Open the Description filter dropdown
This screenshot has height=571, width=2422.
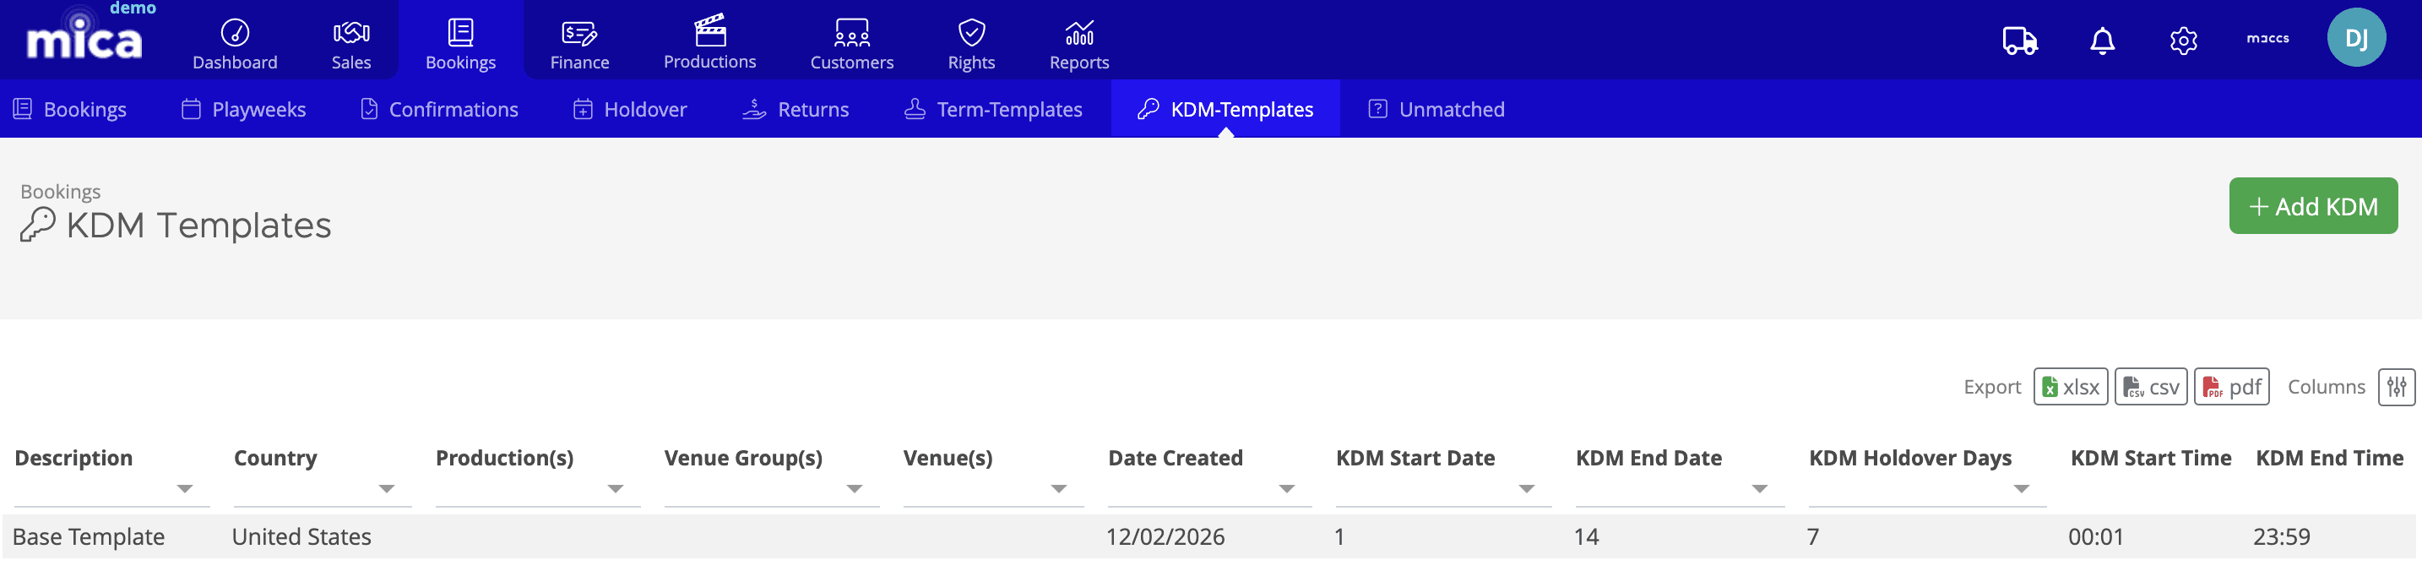185,488
